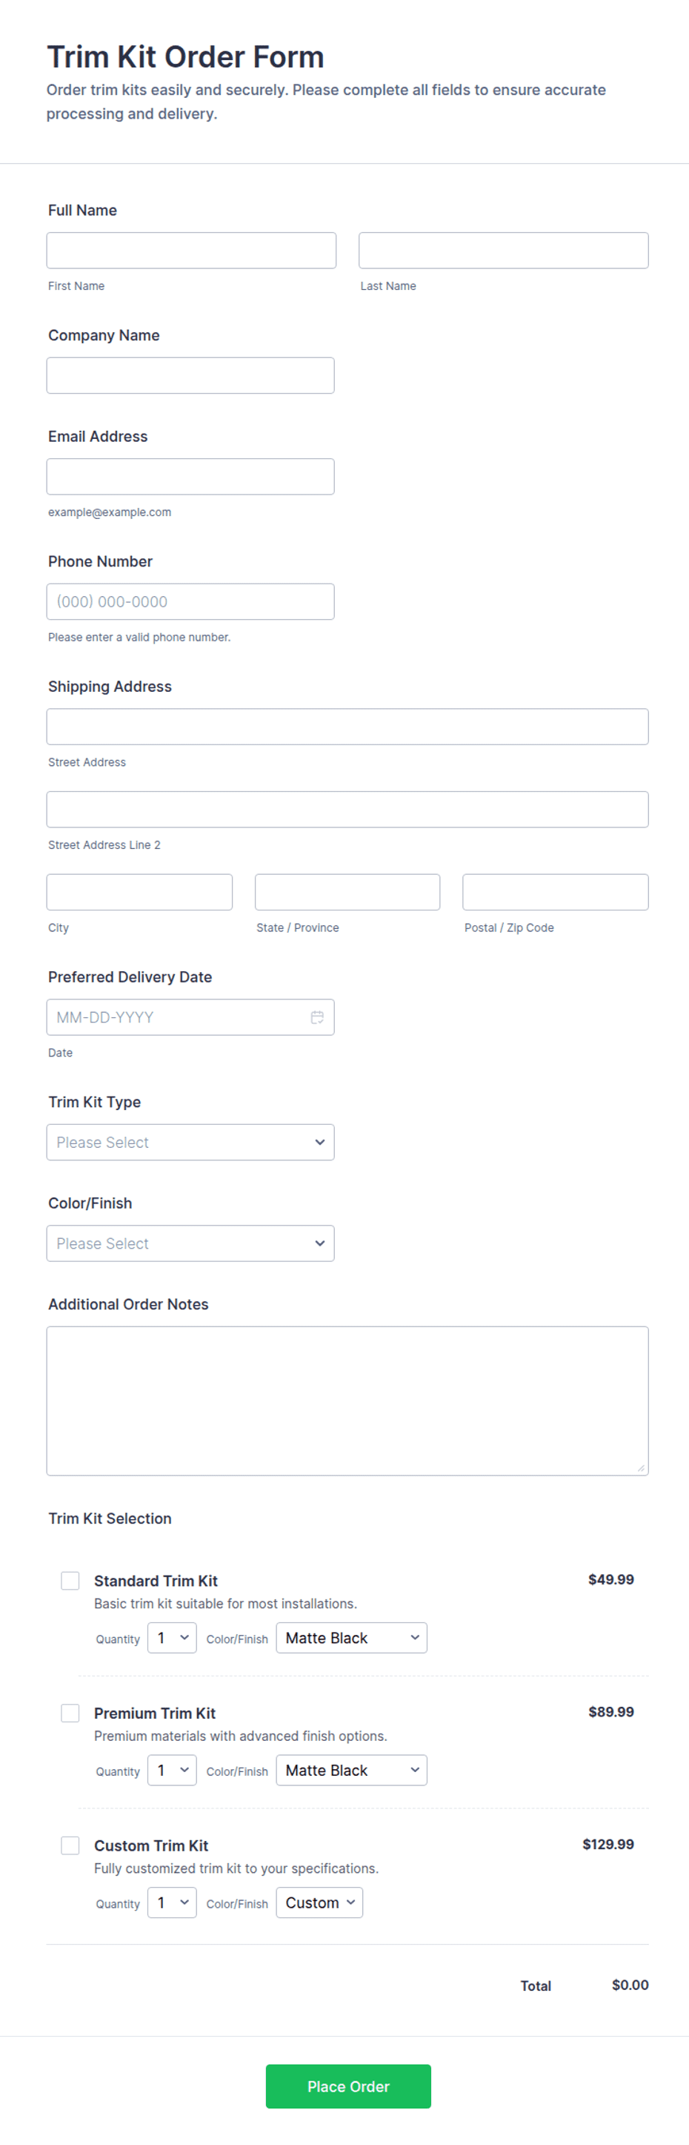Click the Place Order button

pyautogui.click(x=349, y=2086)
